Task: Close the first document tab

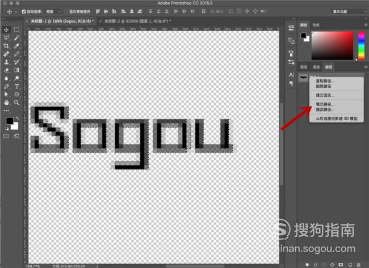Action: (27, 21)
